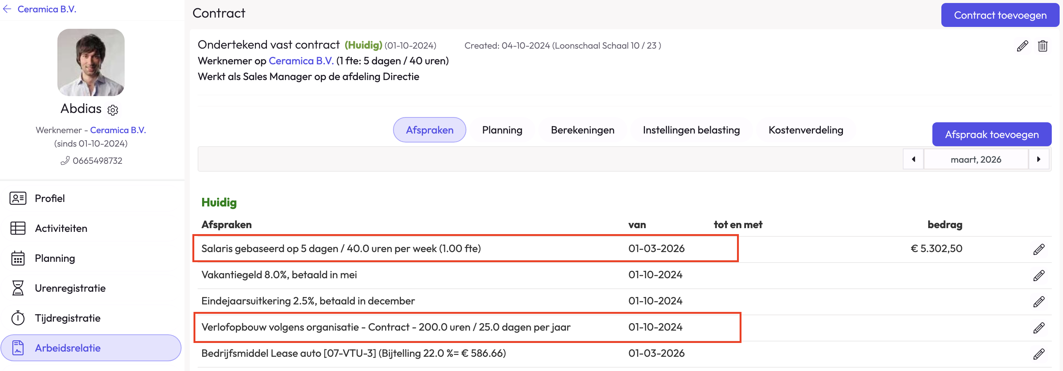The width and height of the screenshot is (1063, 371).
Task: Delete contract using the trash icon
Action: (1042, 46)
